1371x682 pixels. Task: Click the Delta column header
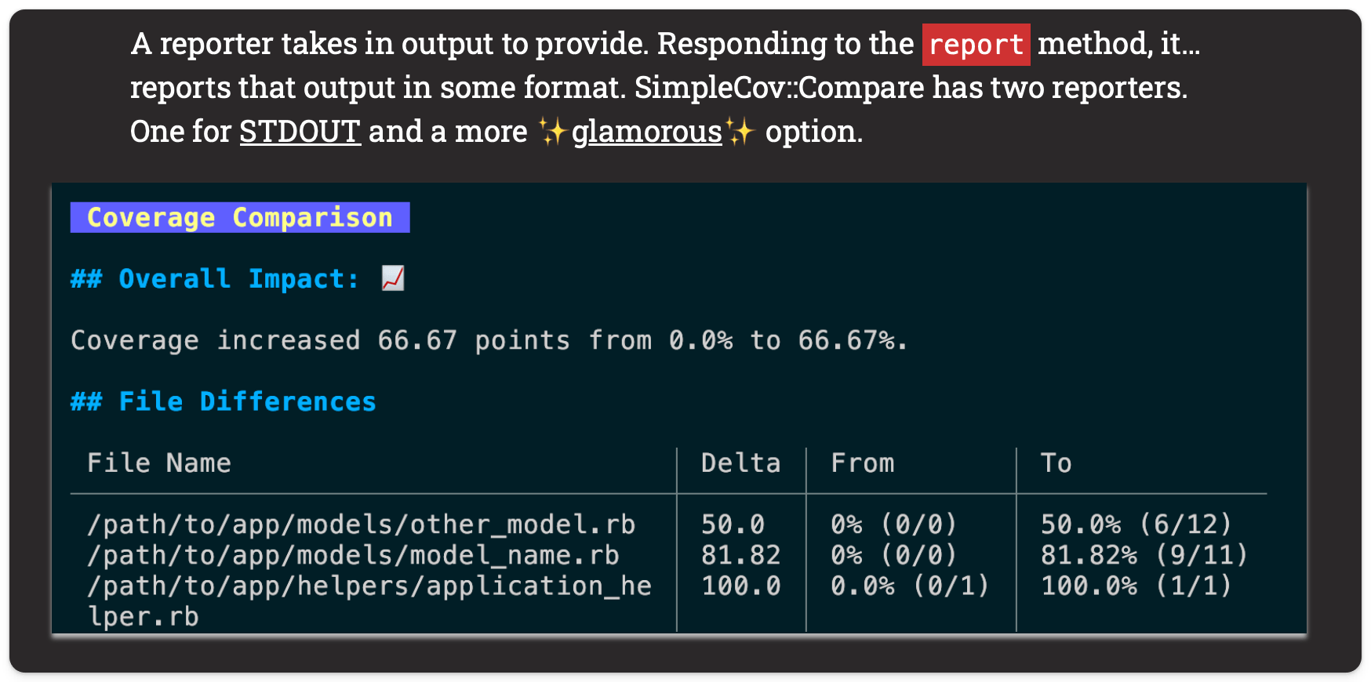tap(740, 463)
